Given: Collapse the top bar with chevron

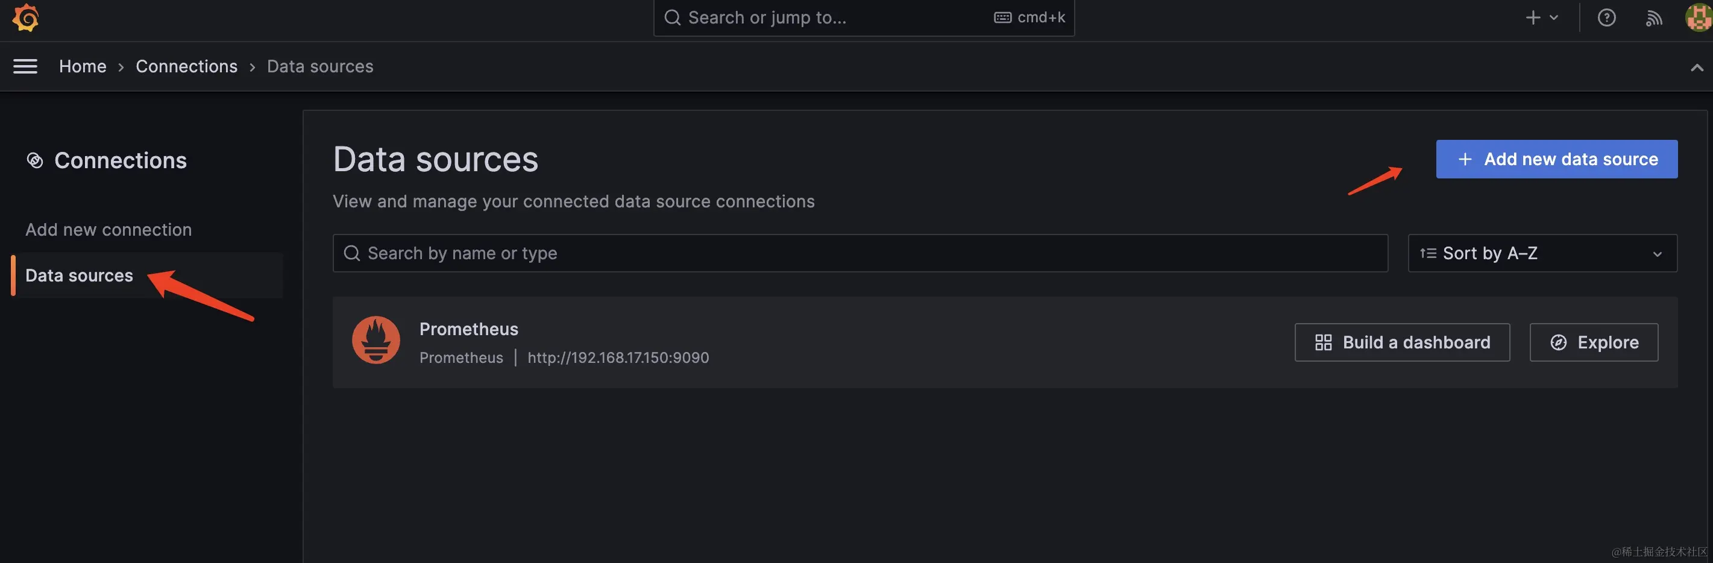Looking at the screenshot, I should [1696, 67].
